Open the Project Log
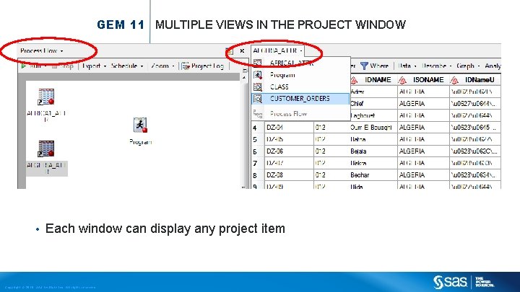Viewport: 520px width, 292px height. [203, 66]
